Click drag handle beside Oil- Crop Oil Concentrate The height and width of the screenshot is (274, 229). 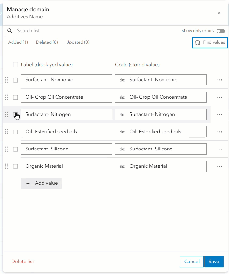(x=7, y=97)
